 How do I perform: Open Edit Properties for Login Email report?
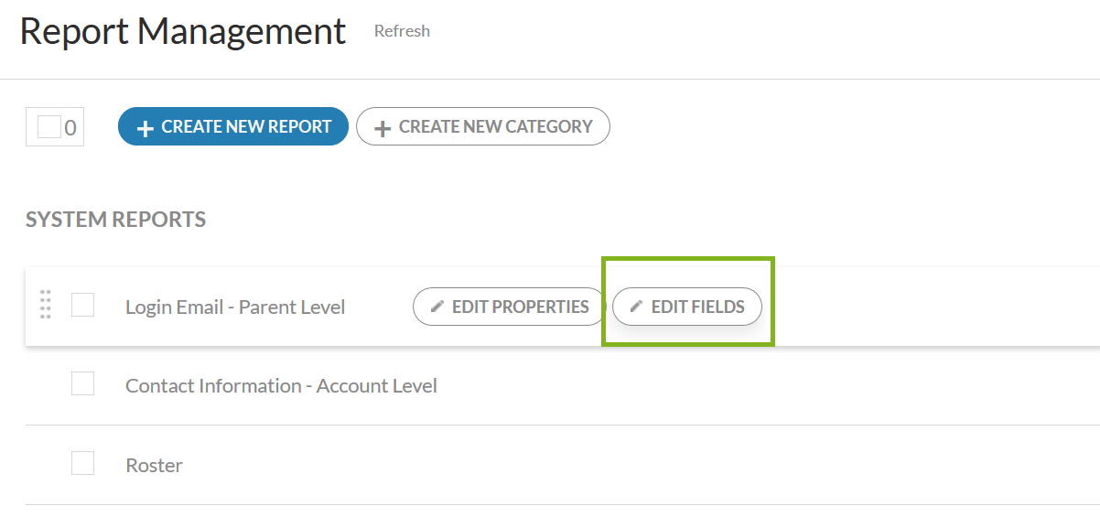click(x=510, y=307)
